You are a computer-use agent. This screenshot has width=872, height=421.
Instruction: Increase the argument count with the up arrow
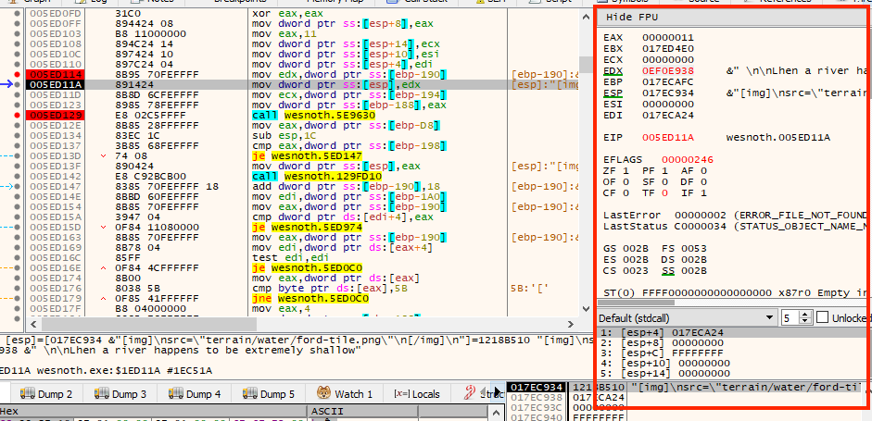pyautogui.click(x=805, y=315)
